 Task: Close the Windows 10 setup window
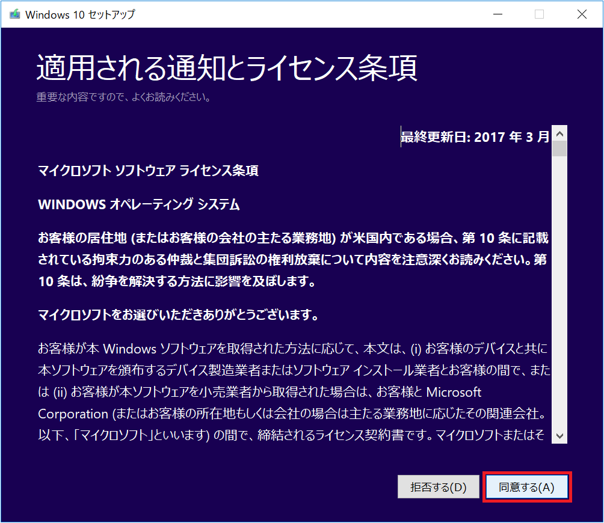tap(582, 14)
